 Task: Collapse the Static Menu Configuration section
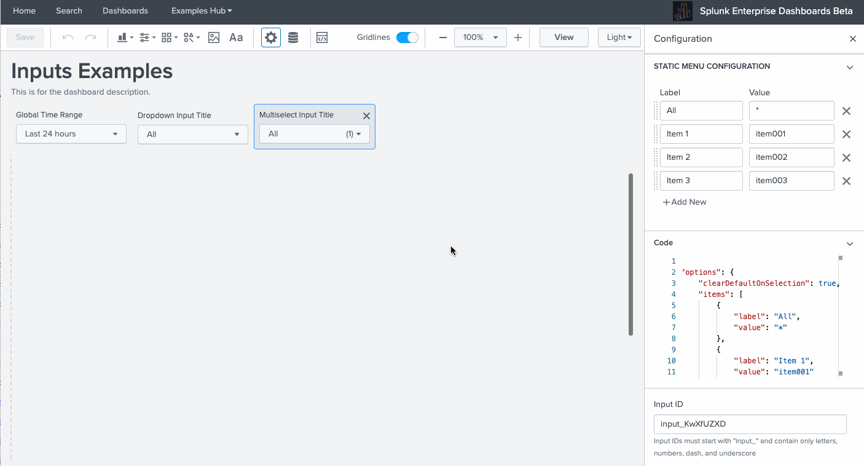click(x=850, y=67)
